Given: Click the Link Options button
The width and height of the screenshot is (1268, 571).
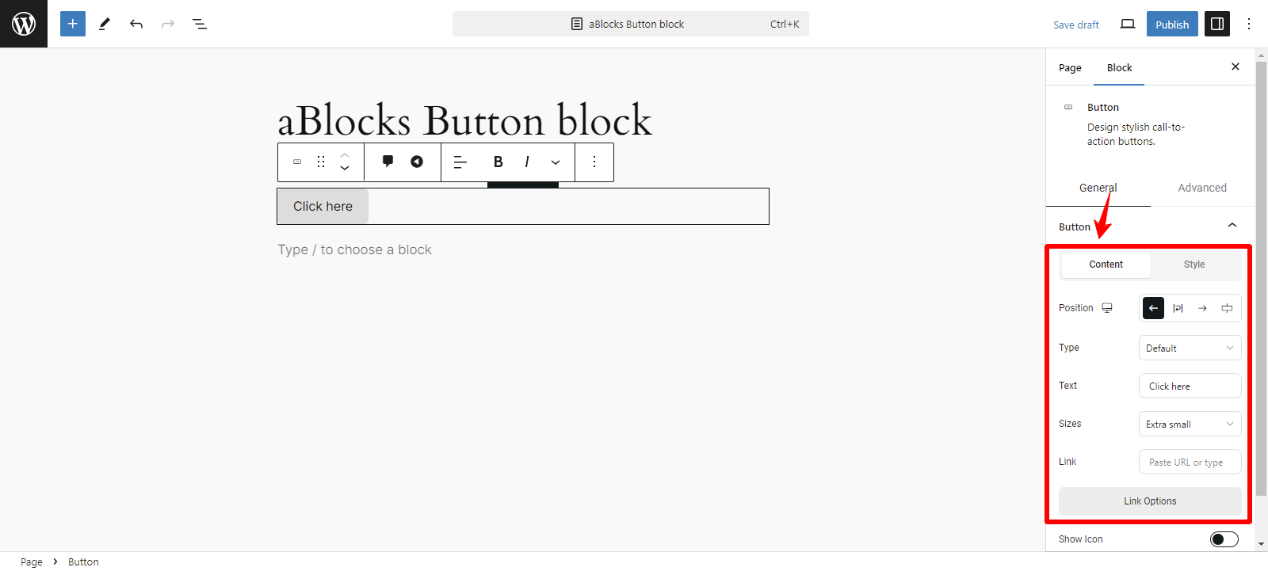Looking at the screenshot, I should (1150, 501).
